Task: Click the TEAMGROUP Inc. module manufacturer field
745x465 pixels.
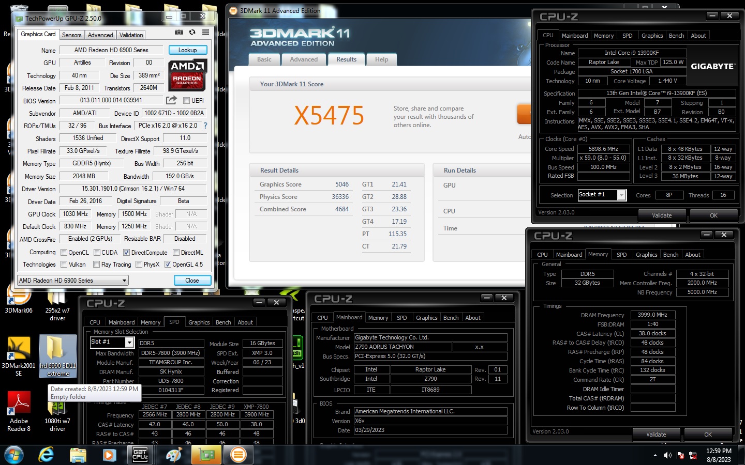Action: point(171,362)
